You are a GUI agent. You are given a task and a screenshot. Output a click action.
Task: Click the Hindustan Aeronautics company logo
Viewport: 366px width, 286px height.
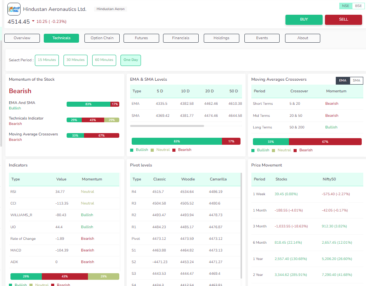pyautogui.click(x=14, y=9)
